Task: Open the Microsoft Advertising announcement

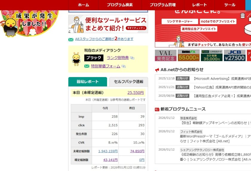Action: tap(222, 79)
